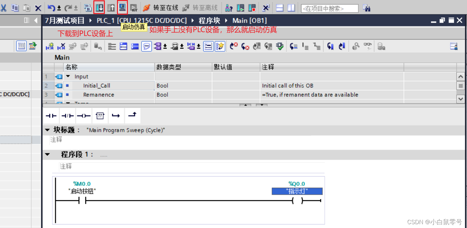Click the Insert network icon
The width and height of the screenshot is (467, 228).
(50, 47)
